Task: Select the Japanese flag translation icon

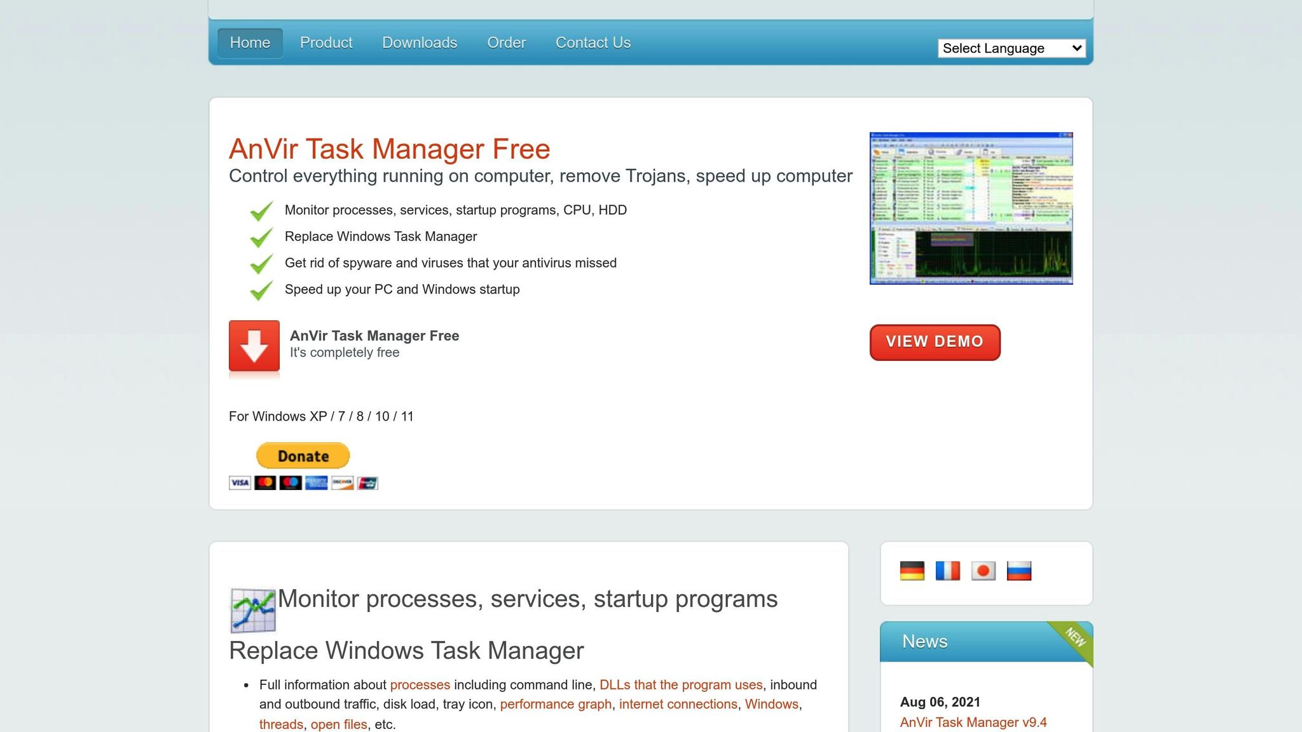Action: (985, 571)
